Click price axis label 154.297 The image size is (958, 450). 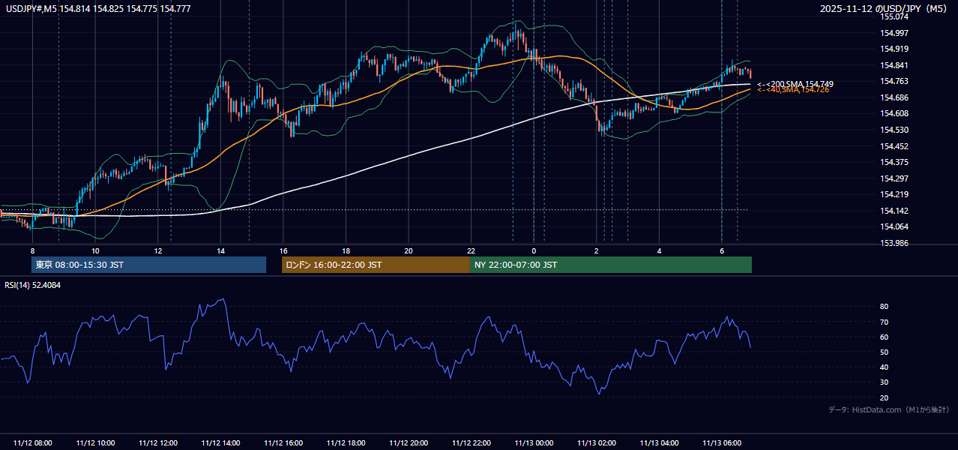(x=894, y=178)
